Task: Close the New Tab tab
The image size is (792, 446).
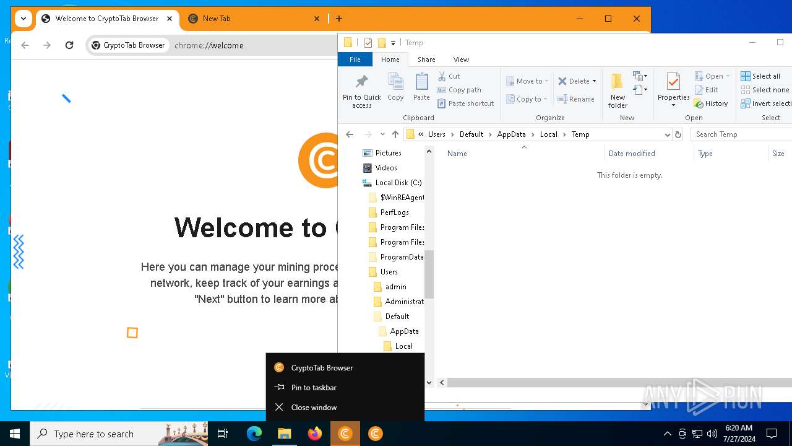Action: click(317, 19)
